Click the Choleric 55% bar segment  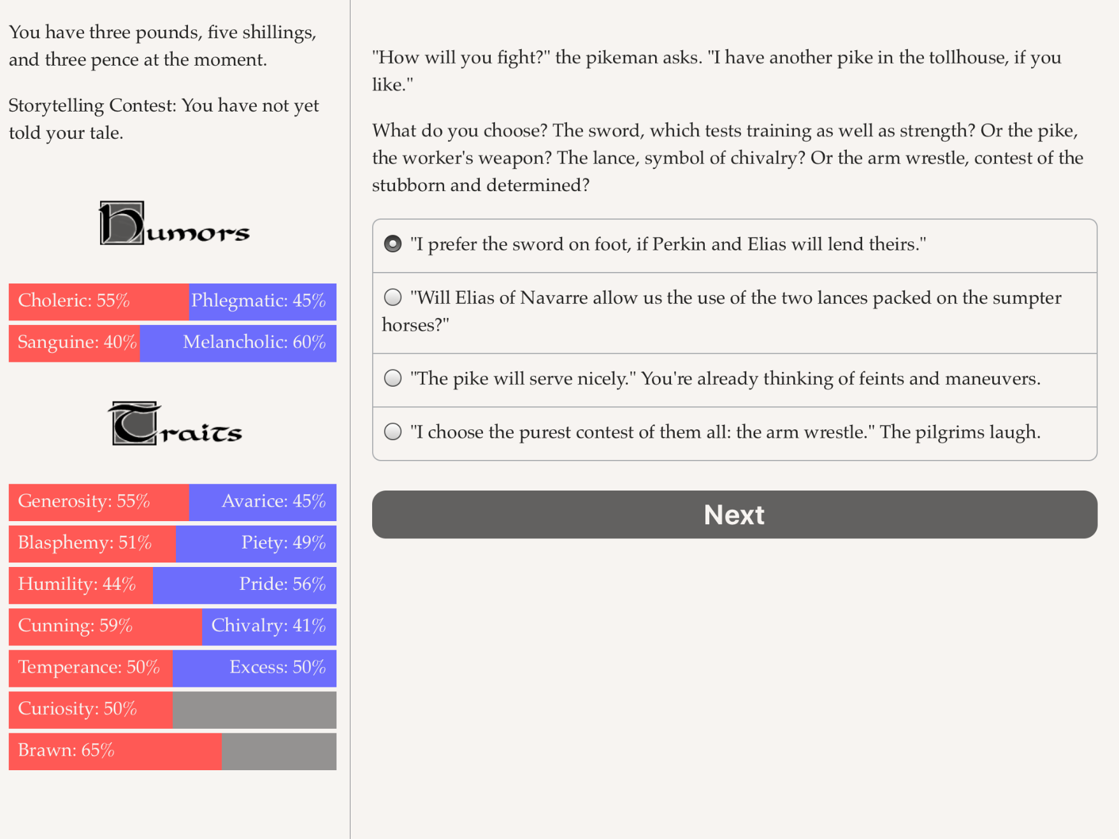99,301
